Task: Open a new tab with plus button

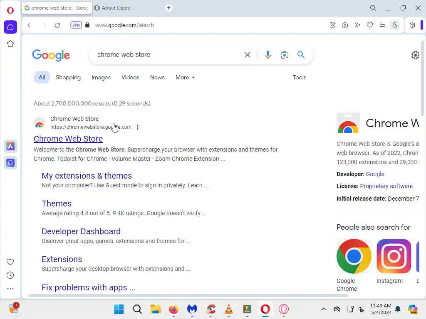Action: coord(169,8)
